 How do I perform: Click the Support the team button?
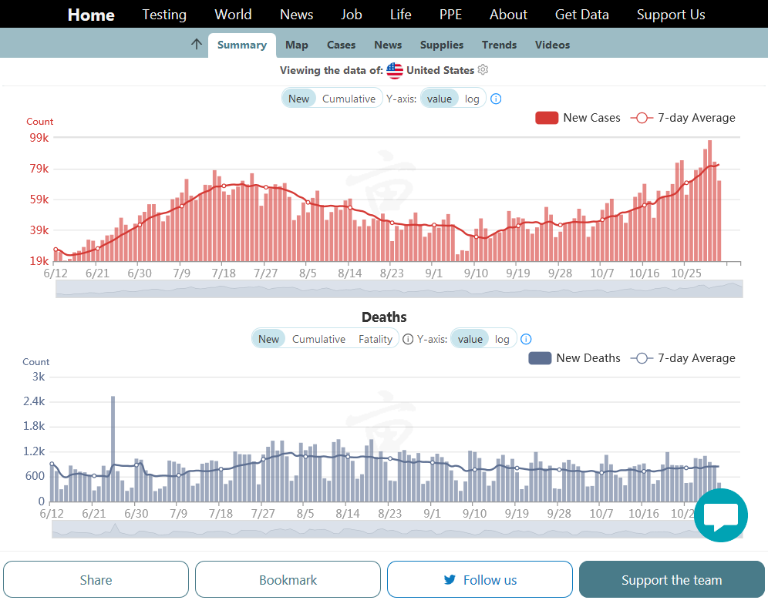tap(672, 580)
